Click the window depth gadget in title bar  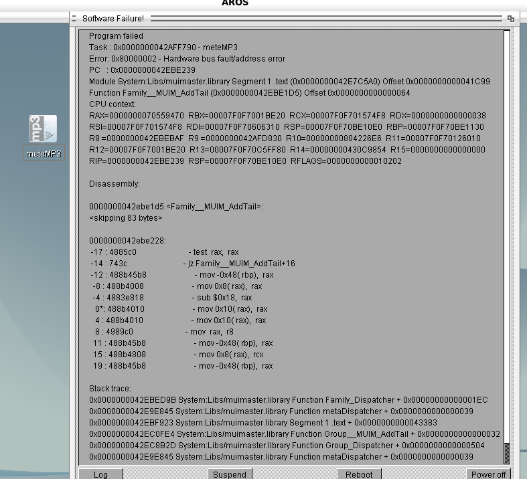pos(511,19)
